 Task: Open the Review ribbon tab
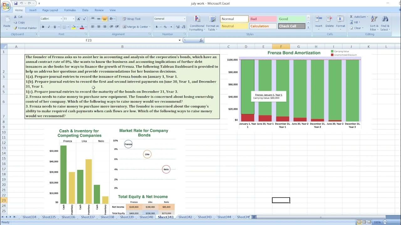(x=99, y=10)
